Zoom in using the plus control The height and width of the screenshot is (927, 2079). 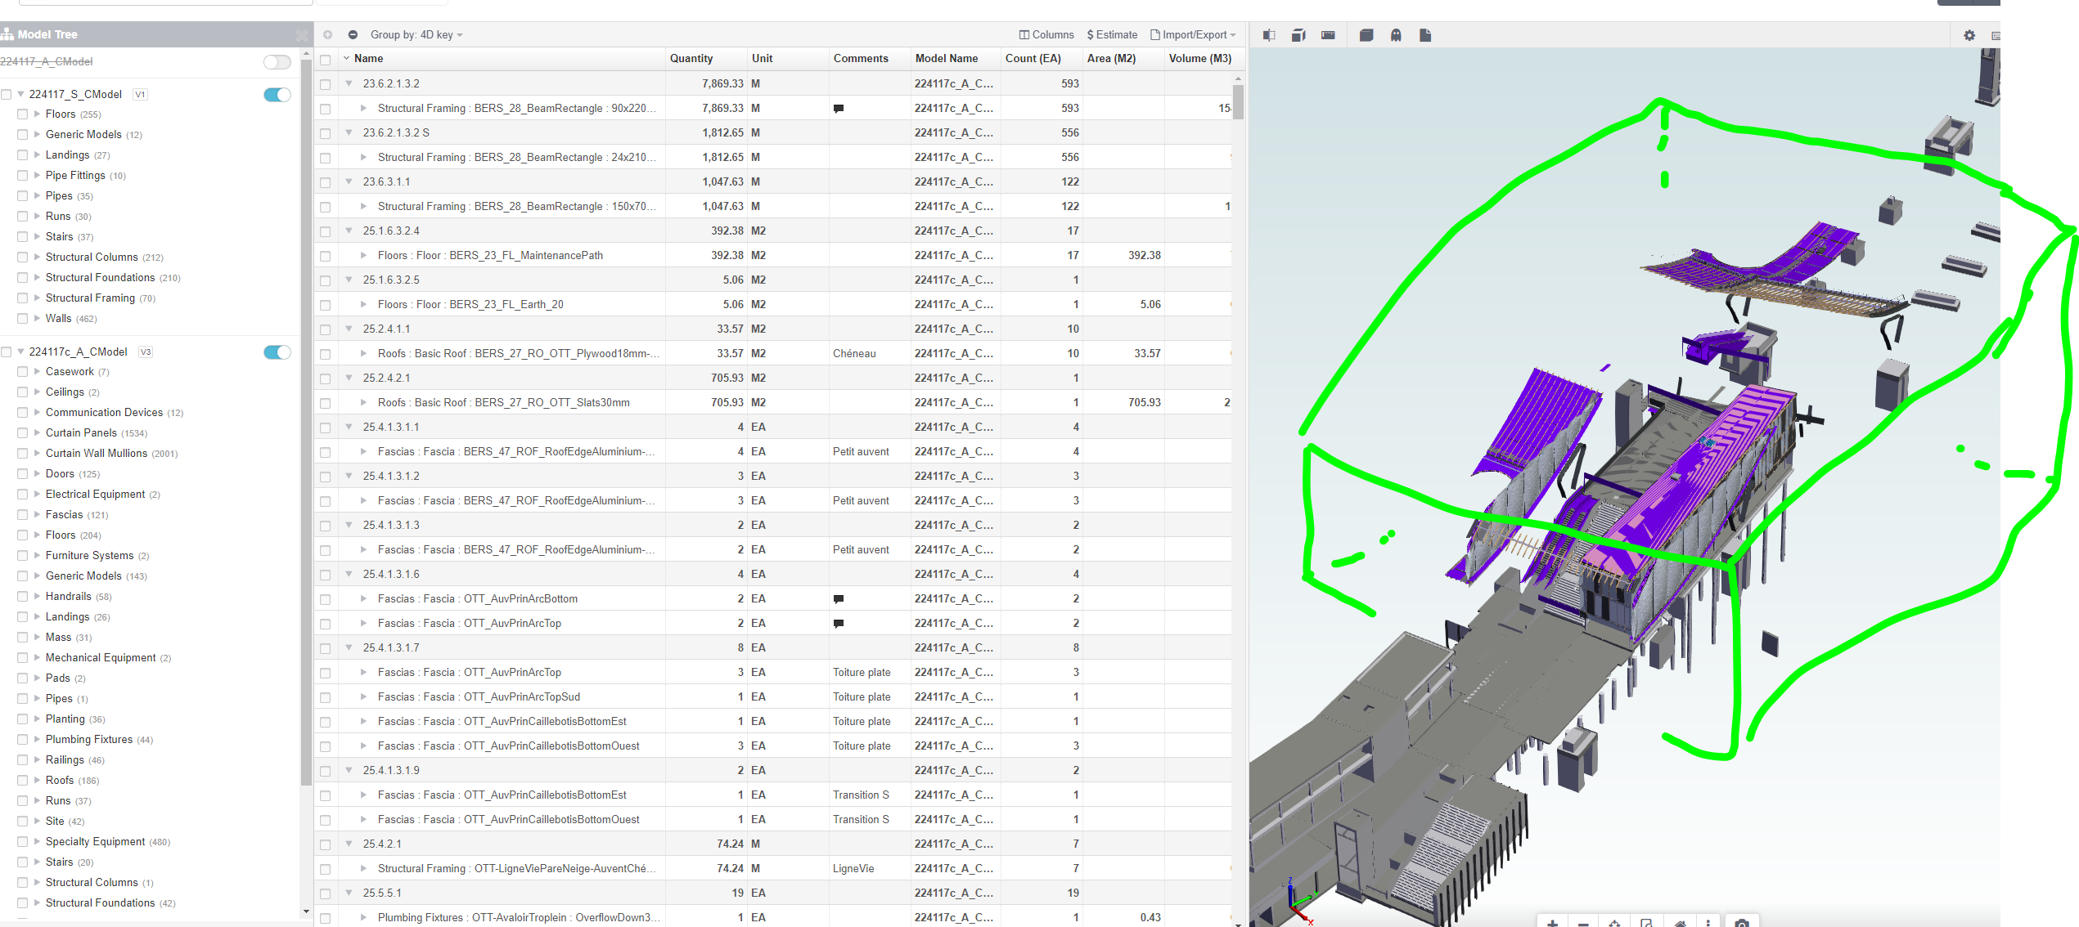pos(1553,924)
